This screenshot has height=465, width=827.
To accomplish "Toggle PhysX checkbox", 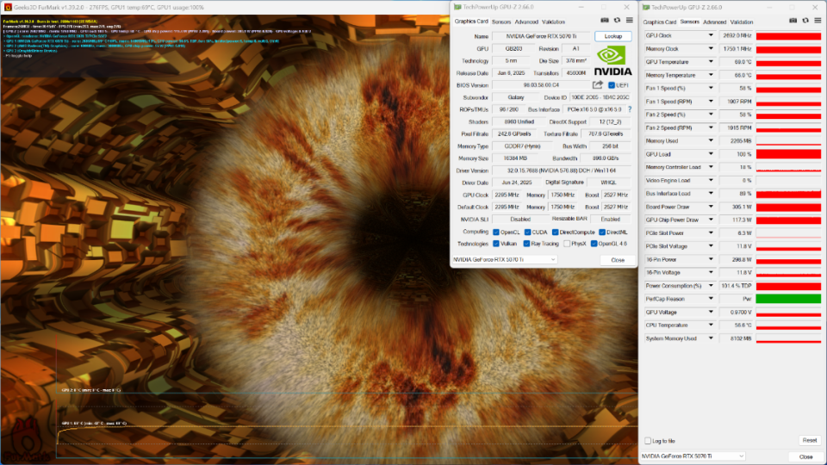I will point(567,244).
